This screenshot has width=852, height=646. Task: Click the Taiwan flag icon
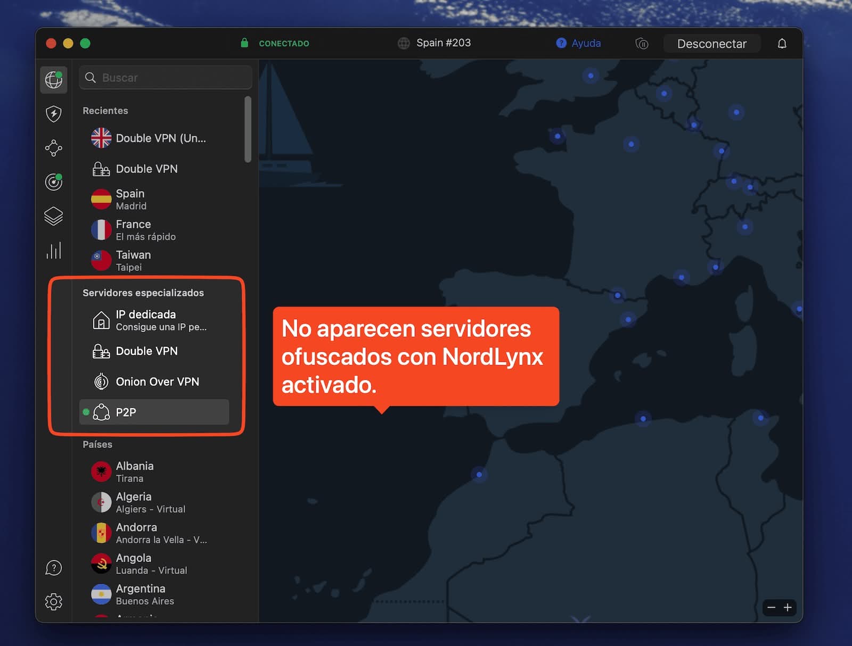coord(101,261)
